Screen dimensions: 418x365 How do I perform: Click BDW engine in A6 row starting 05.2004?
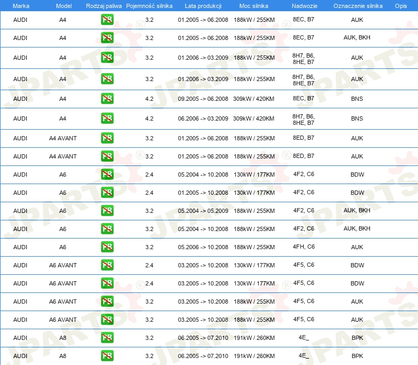pos(357,174)
